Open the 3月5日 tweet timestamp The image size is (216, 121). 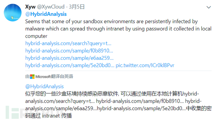(x=77, y=7)
